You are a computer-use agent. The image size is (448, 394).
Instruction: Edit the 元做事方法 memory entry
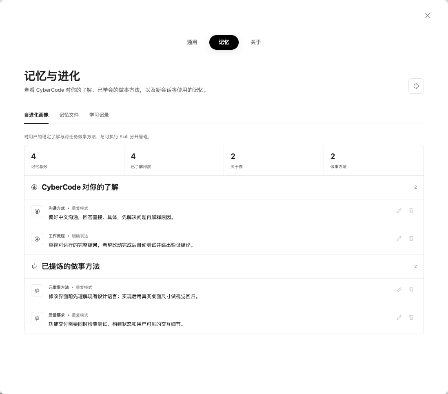point(399,290)
